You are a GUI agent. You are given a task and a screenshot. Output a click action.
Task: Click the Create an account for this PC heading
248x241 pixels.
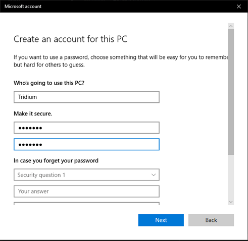click(x=70, y=39)
